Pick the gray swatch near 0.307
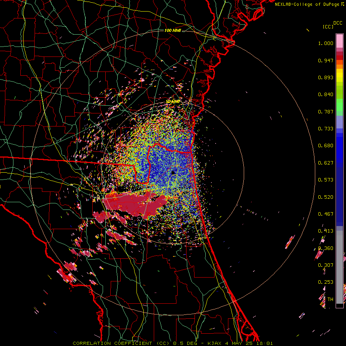The width and height of the screenshot is (346, 346). [339, 267]
